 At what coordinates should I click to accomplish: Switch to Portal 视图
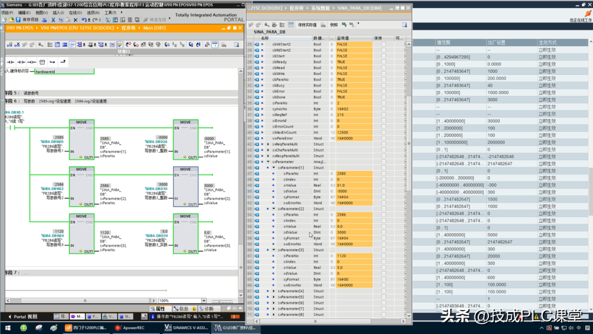(x=23, y=316)
